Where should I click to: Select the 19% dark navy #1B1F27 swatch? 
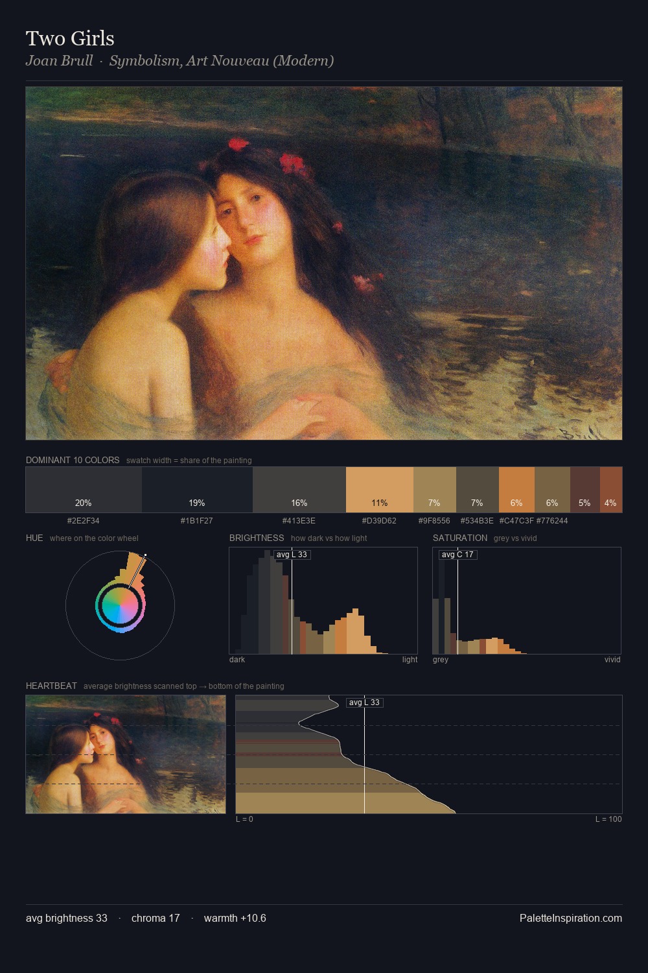pos(197,490)
